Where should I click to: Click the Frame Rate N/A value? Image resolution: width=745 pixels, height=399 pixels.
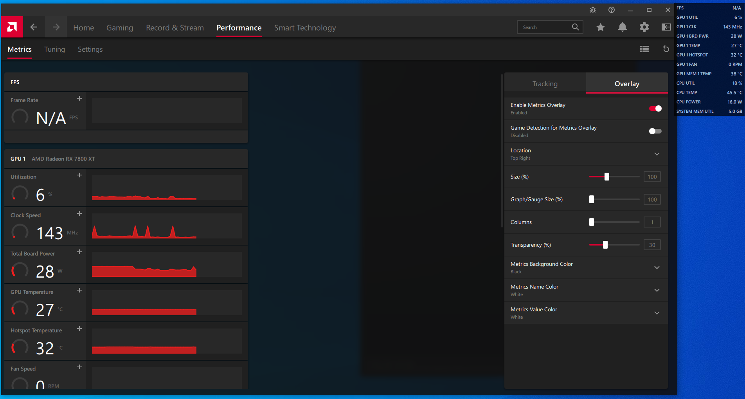(51, 118)
